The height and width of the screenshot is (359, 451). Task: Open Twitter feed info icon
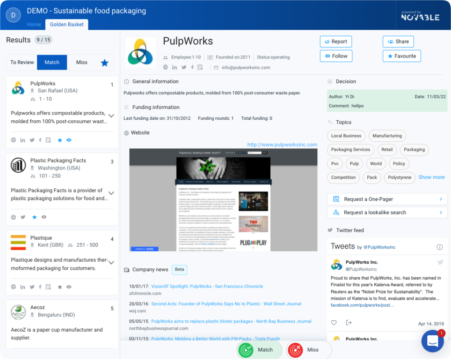tap(440, 247)
